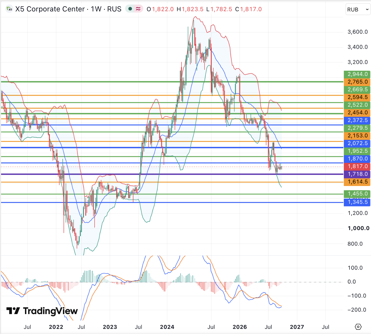The image size is (371, 334).
Task: Click the 2024 label on the time axis
Action: click(x=167, y=327)
